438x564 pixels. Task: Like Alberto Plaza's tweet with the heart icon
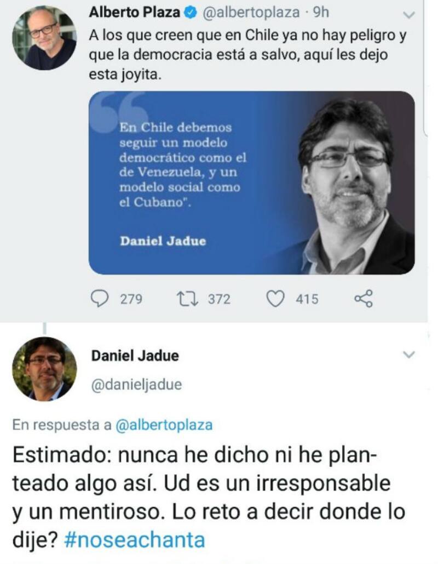[x=275, y=299]
